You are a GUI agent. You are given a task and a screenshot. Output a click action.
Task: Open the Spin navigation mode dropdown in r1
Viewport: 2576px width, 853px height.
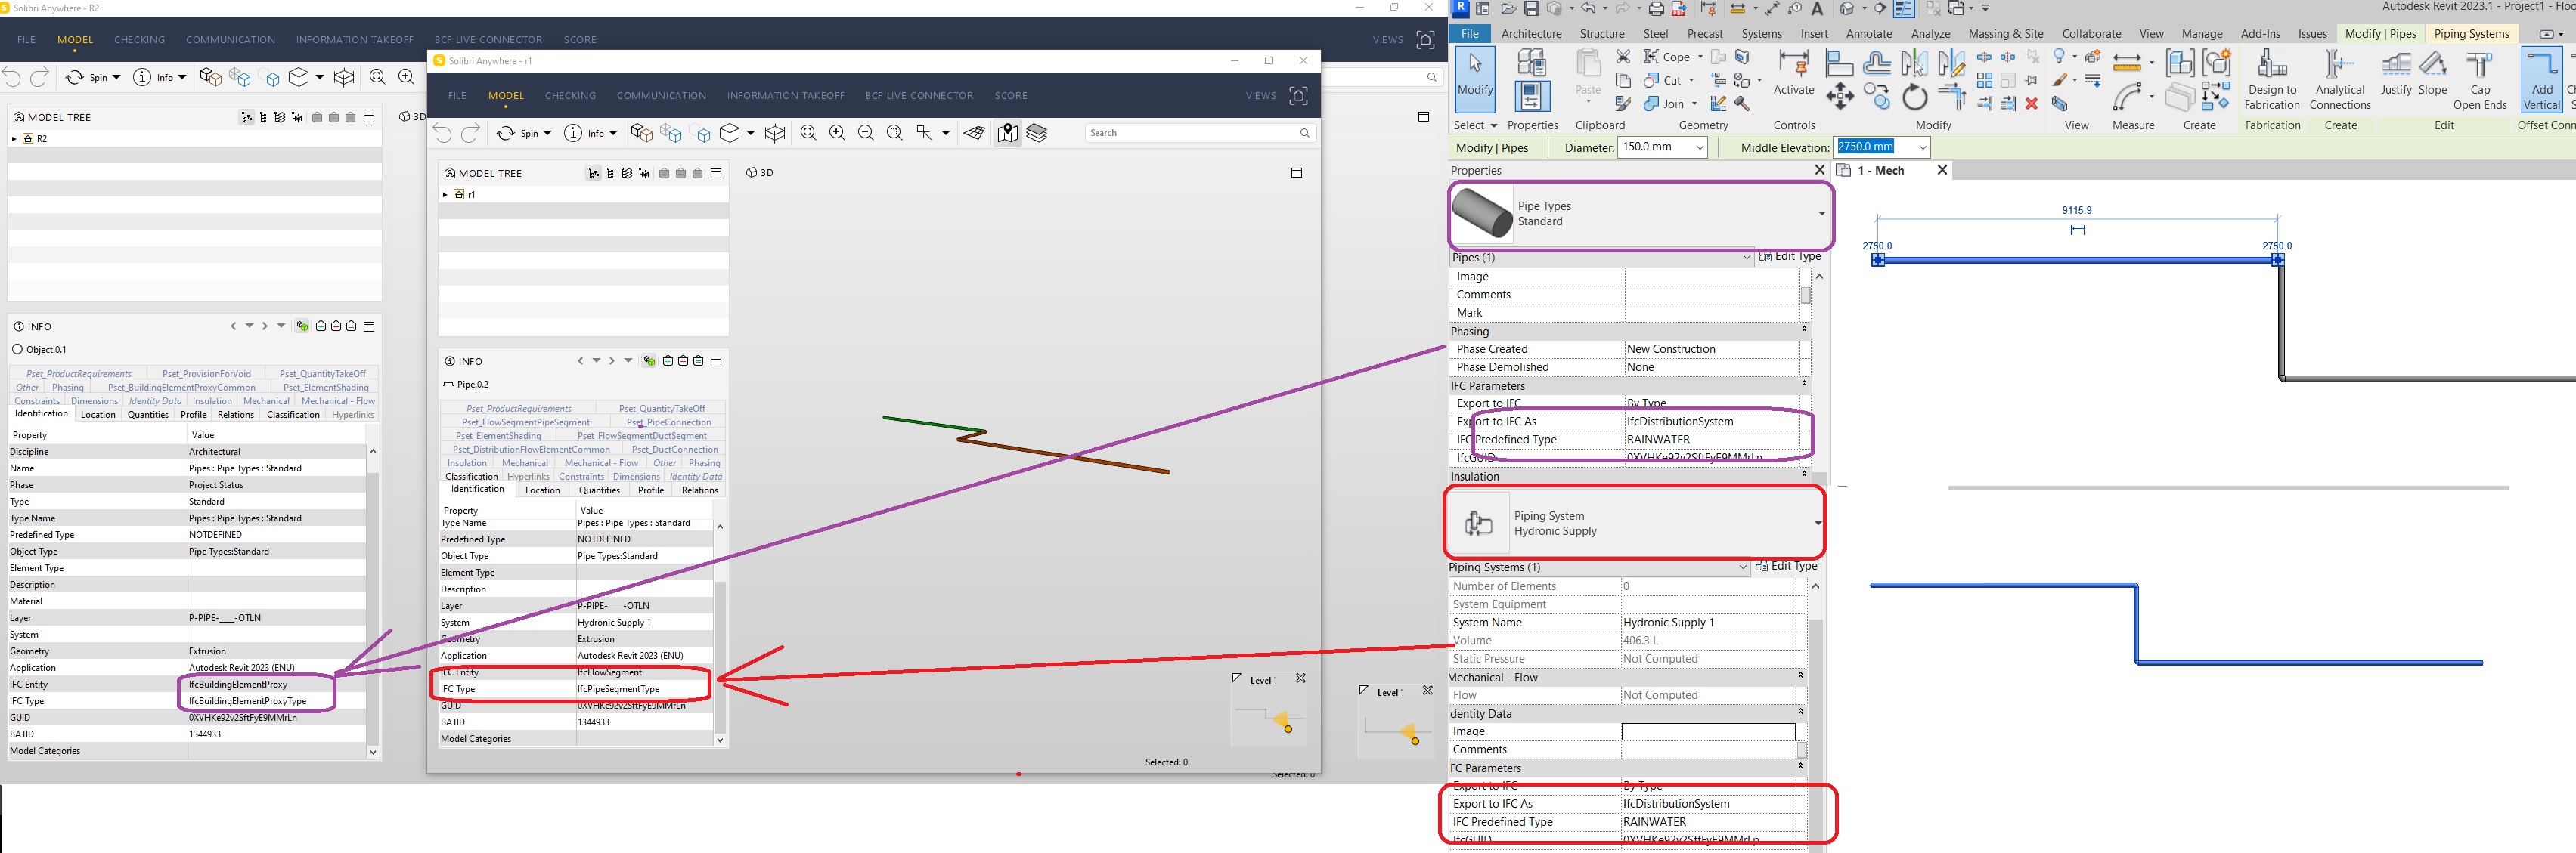(547, 133)
